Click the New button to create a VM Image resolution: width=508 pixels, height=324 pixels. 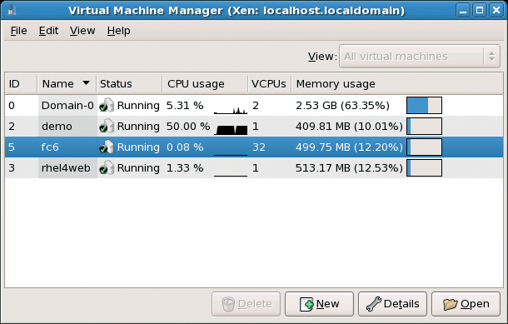click(319, 304)
